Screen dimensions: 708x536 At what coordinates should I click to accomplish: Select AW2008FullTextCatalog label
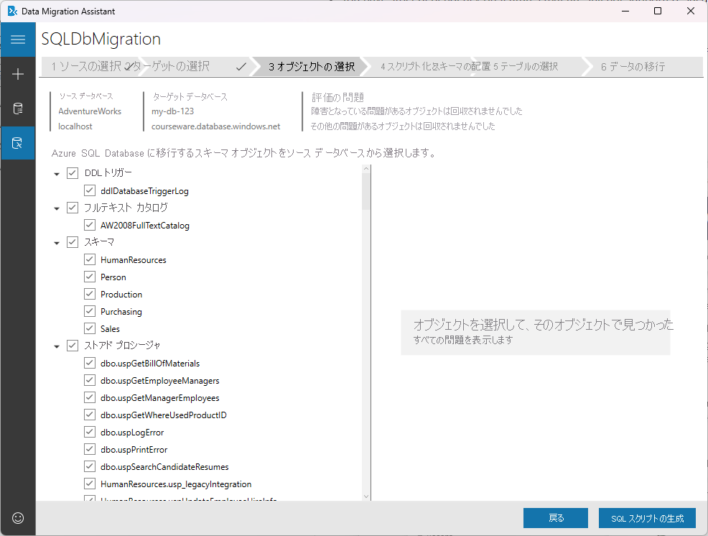[x=144, y=226]
